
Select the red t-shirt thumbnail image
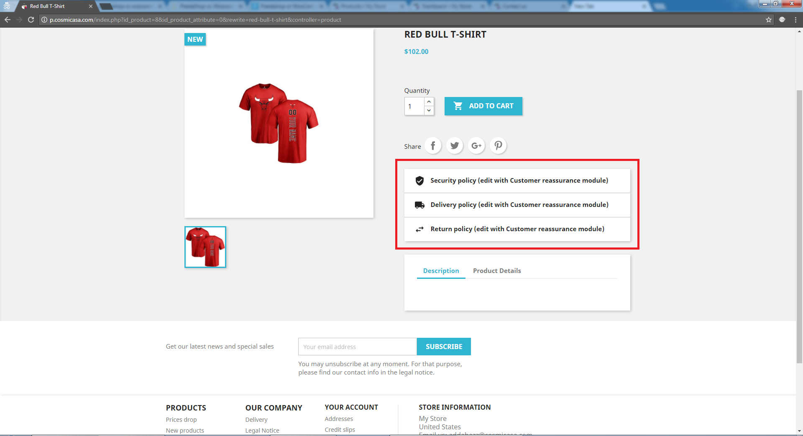[205, 247]
